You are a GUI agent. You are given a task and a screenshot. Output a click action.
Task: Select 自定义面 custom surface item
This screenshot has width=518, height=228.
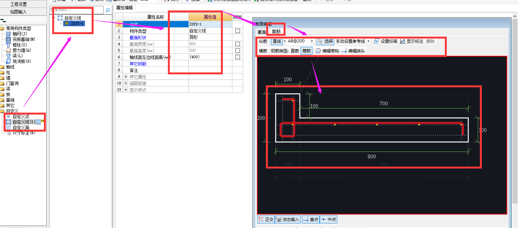18,127
